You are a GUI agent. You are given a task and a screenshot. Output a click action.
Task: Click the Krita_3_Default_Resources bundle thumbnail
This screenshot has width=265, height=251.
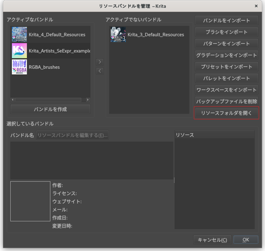(x=118, y=34)
